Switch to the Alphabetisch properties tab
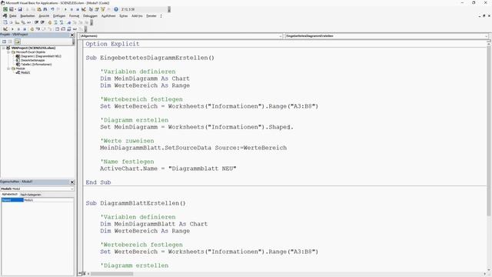 click(x=10, y=195)
